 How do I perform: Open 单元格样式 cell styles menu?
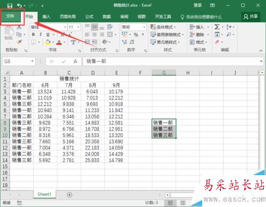[x=165, y=42]
